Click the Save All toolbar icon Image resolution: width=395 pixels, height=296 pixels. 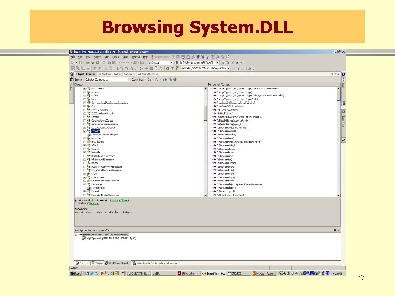[98, 62]
